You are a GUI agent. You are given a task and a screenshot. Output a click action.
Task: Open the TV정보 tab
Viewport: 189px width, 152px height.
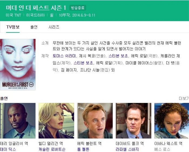pos(13,27)
